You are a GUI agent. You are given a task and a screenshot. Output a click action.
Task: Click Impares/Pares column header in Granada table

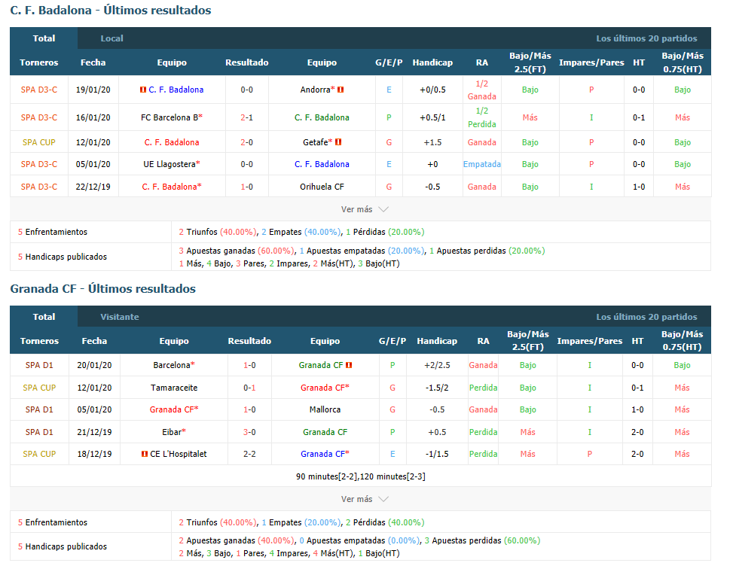pyautogui.click(x=589, y=341)
